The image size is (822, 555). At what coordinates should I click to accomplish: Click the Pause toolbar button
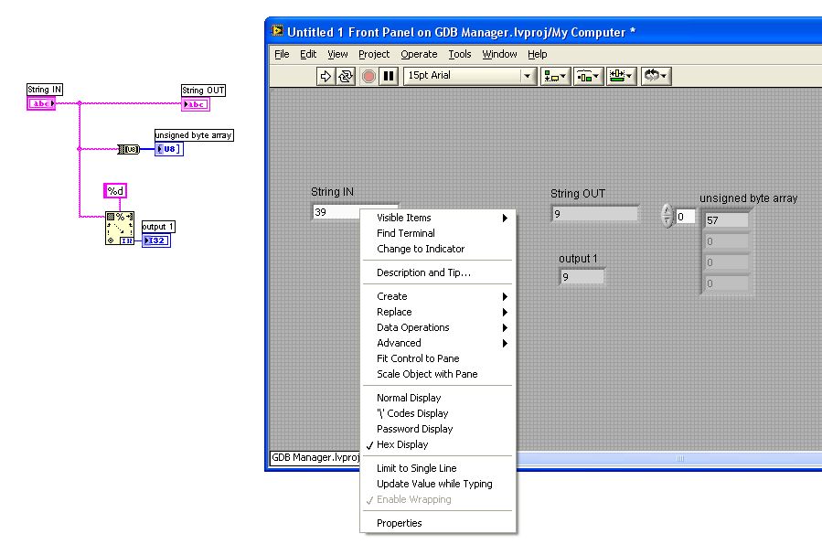pyautogui.click(x=389, y=76)
